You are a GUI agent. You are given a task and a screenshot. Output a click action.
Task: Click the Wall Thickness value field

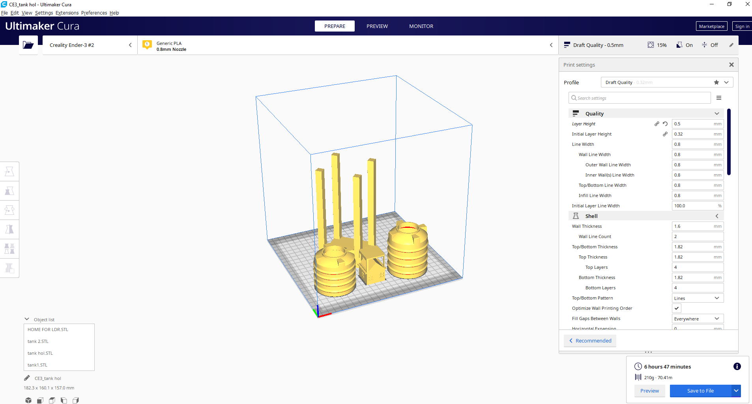click(x=698, y=226)
